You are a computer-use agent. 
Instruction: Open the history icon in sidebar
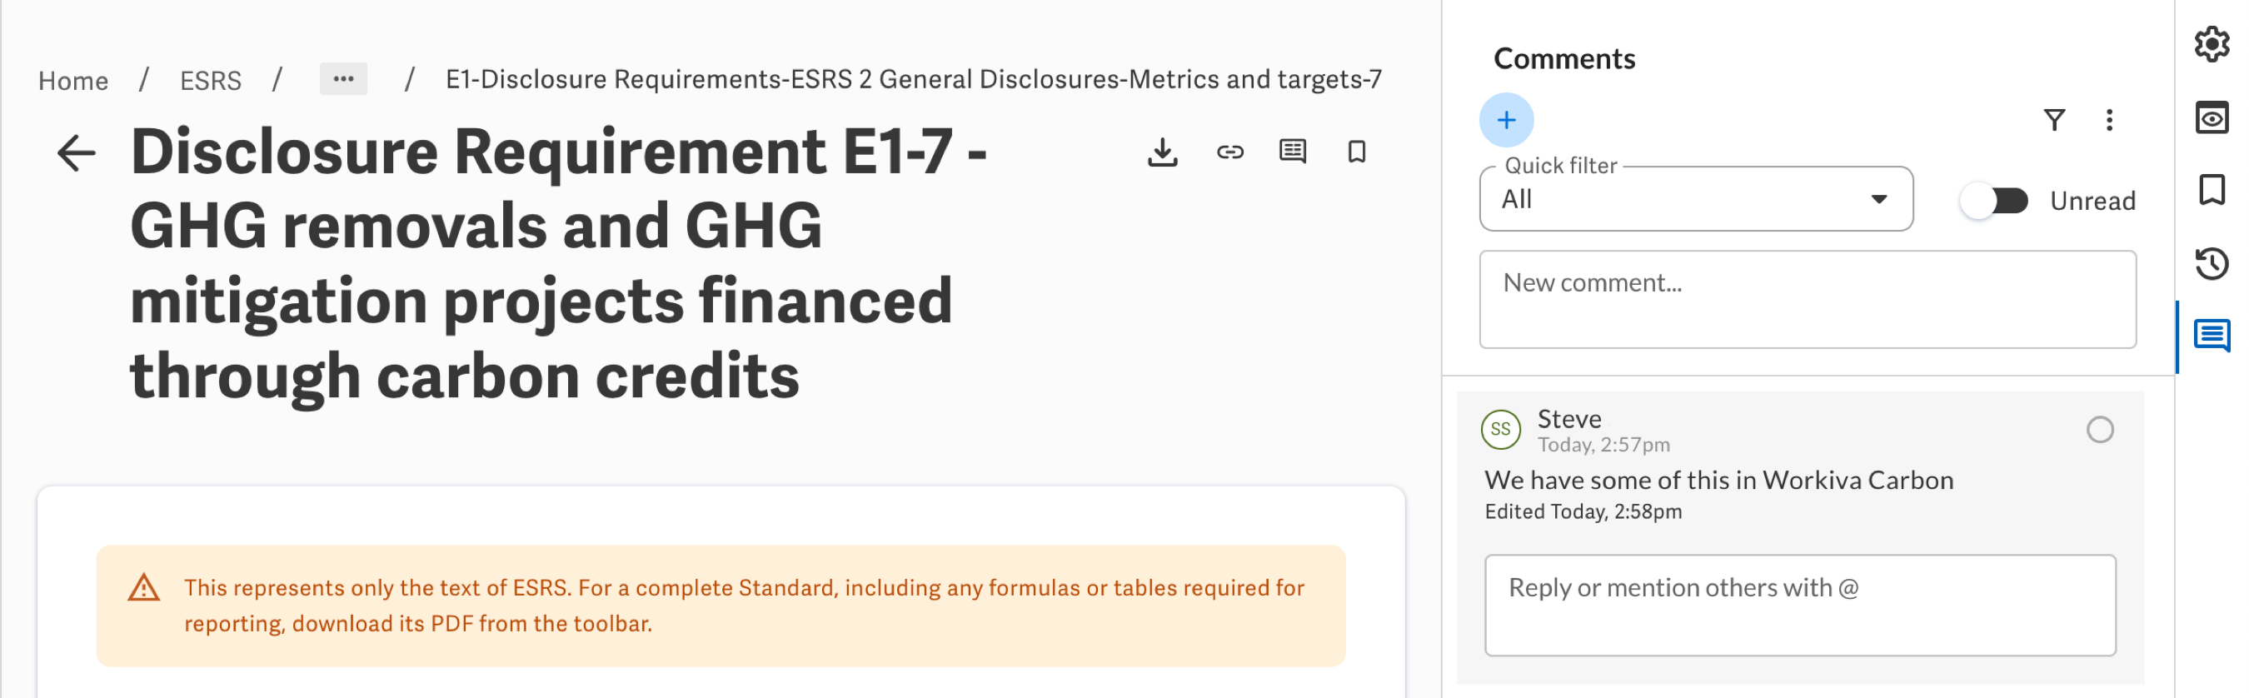point(2212,263)
